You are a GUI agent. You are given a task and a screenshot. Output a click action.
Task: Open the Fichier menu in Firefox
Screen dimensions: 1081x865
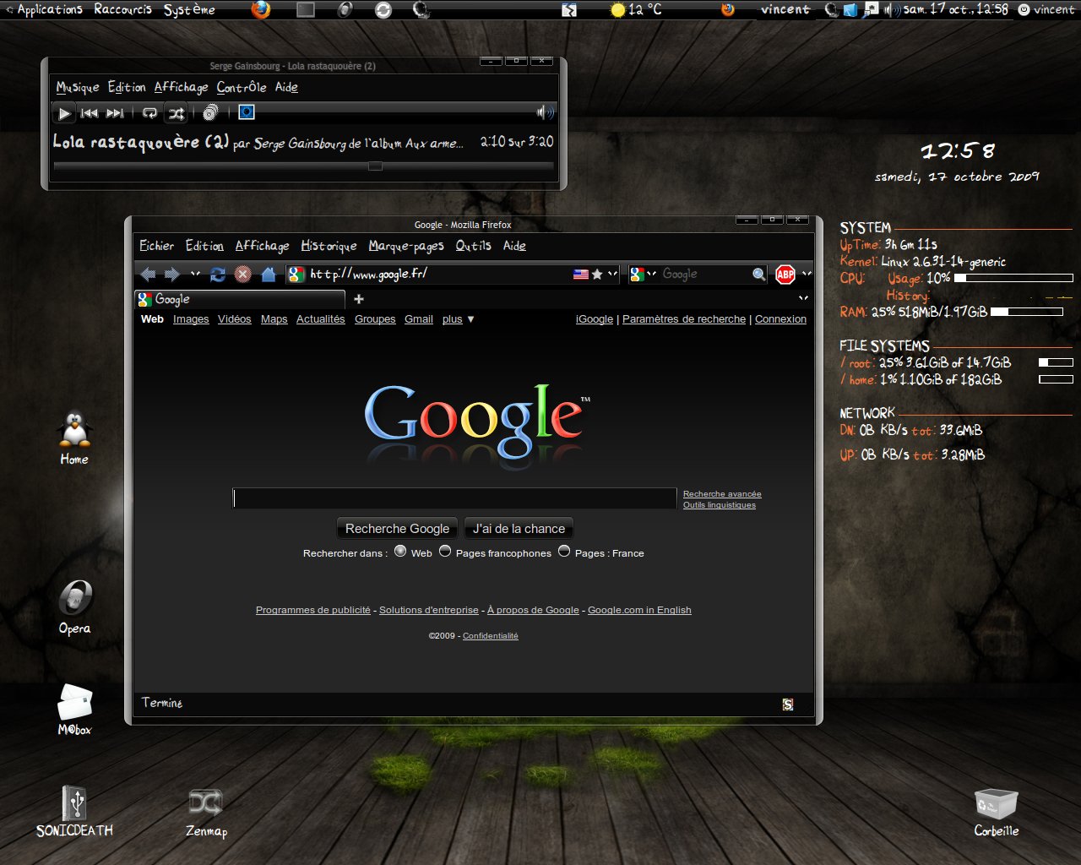click(x=156, y=246)
